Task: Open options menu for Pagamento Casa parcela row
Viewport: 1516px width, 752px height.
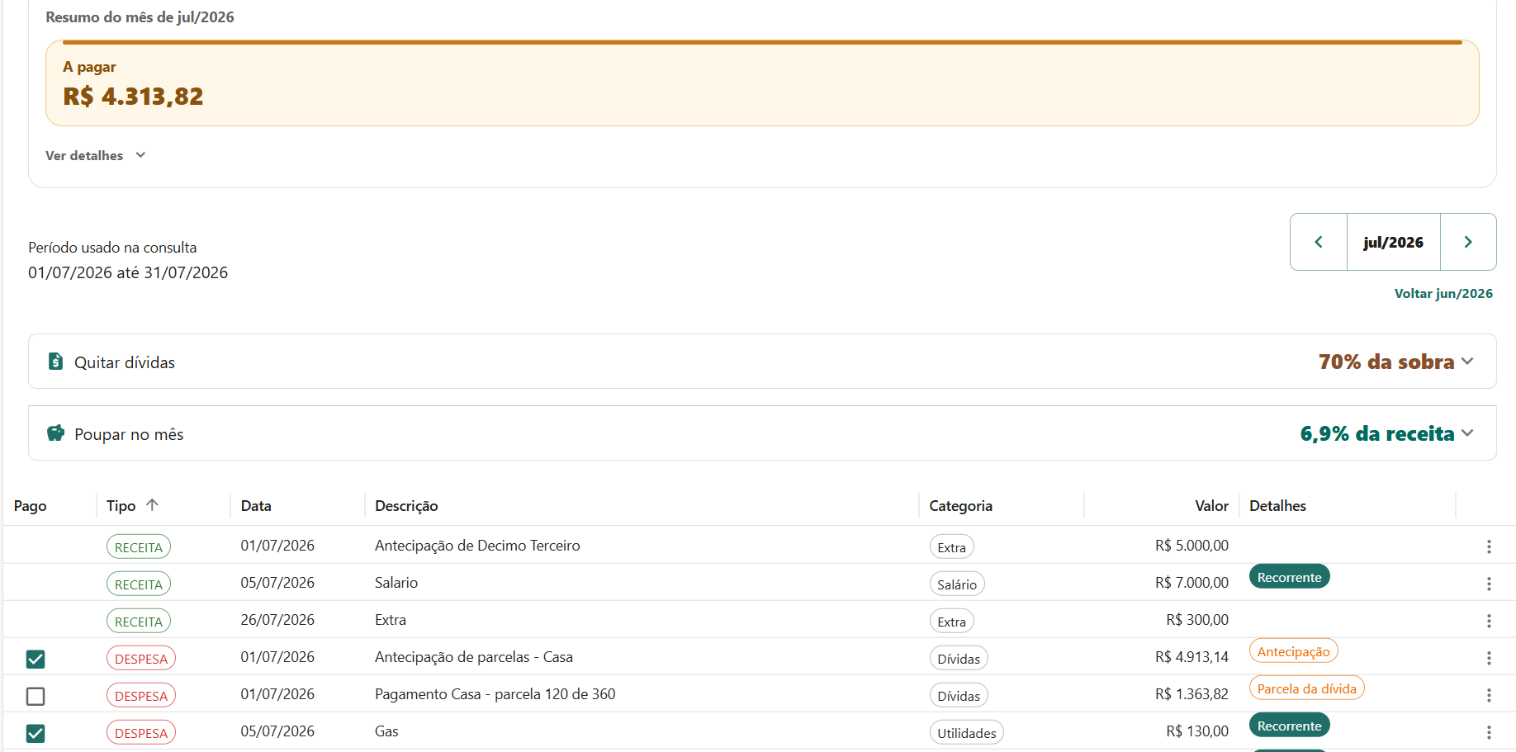Action: coord(1489,695)
